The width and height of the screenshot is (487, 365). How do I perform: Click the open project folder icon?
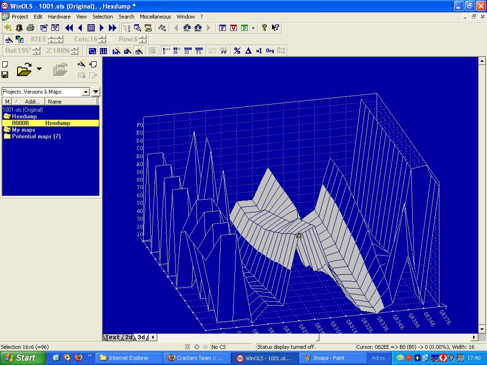[x=24, y=69]
